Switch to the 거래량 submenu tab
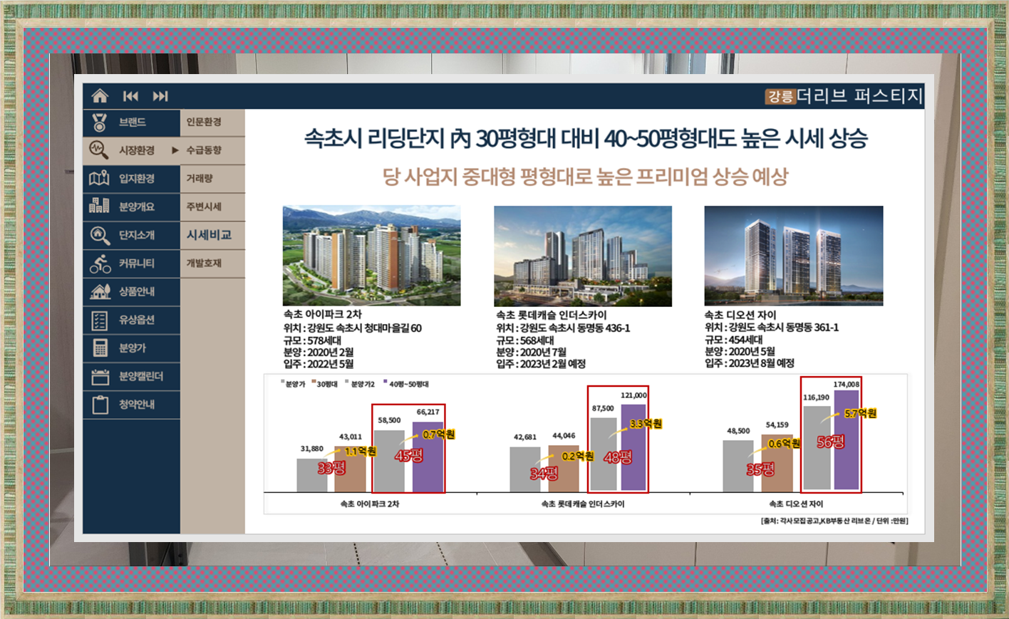 212,179
